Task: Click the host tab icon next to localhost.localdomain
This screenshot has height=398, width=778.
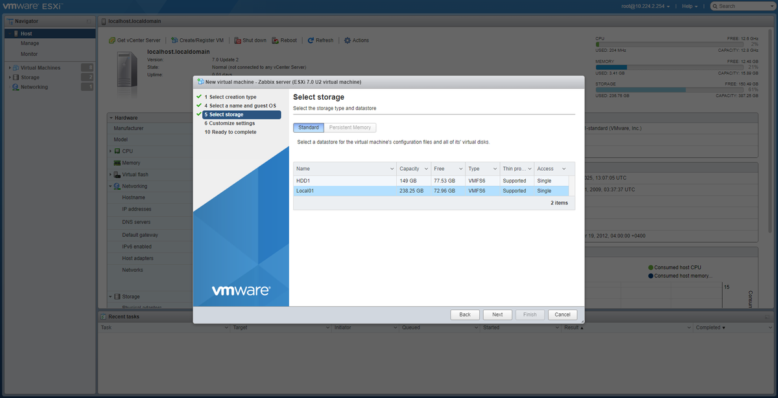Action: pyautogui.click(x=103, y=21)
